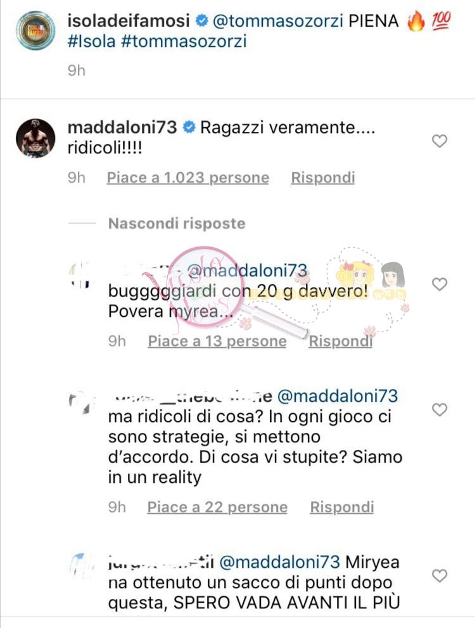Open the @maddaloni73 mention in the Miryea reply
The height and width of the screenshot is (628, 475).
pyautogui.click(x=280, y=562)
